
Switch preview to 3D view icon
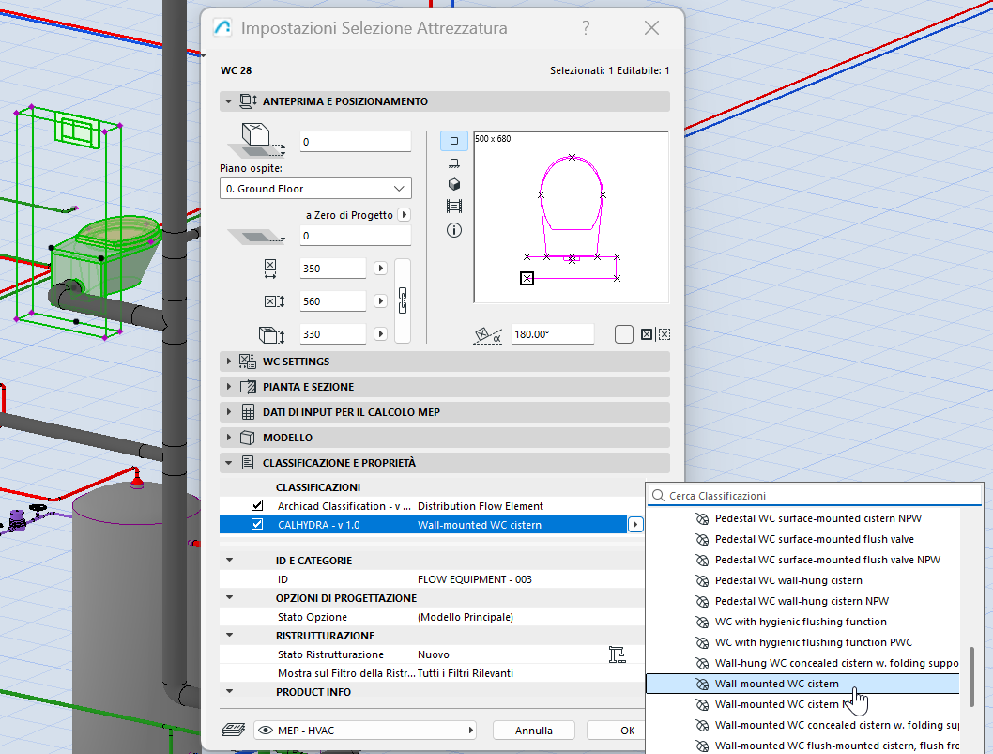click(x=454, y=185)
